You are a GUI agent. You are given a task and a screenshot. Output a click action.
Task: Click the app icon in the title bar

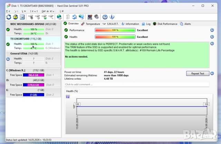9,6
